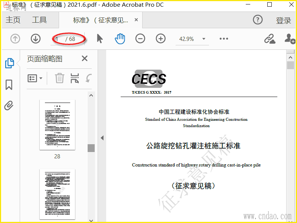Click 登录 to sign in
Viewport: 297px width, 223px height.
(283, 20)
